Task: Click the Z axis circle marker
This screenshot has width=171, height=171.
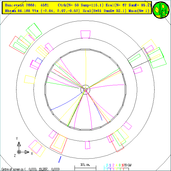Action: click(x=19, y=152)
